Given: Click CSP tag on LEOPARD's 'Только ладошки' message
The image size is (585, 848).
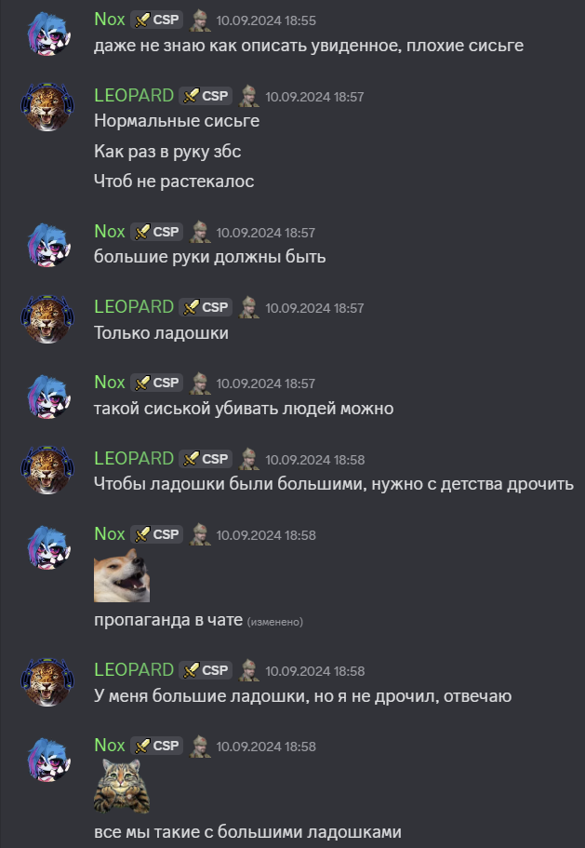Looking at the screenshot, I should (206, 307).
